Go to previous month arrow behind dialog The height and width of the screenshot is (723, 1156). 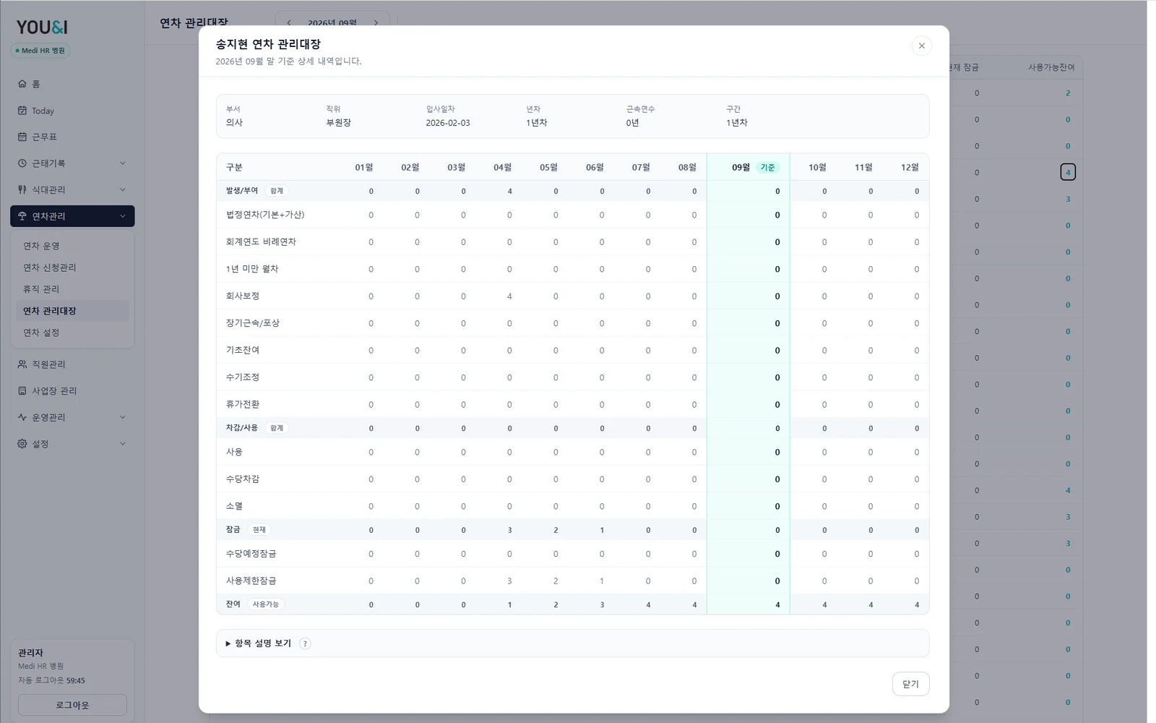click(x=289, y=22)
